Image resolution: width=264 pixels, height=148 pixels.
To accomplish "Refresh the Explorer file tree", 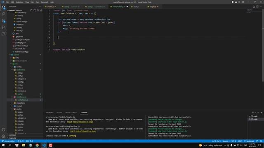I will (38, 10).
